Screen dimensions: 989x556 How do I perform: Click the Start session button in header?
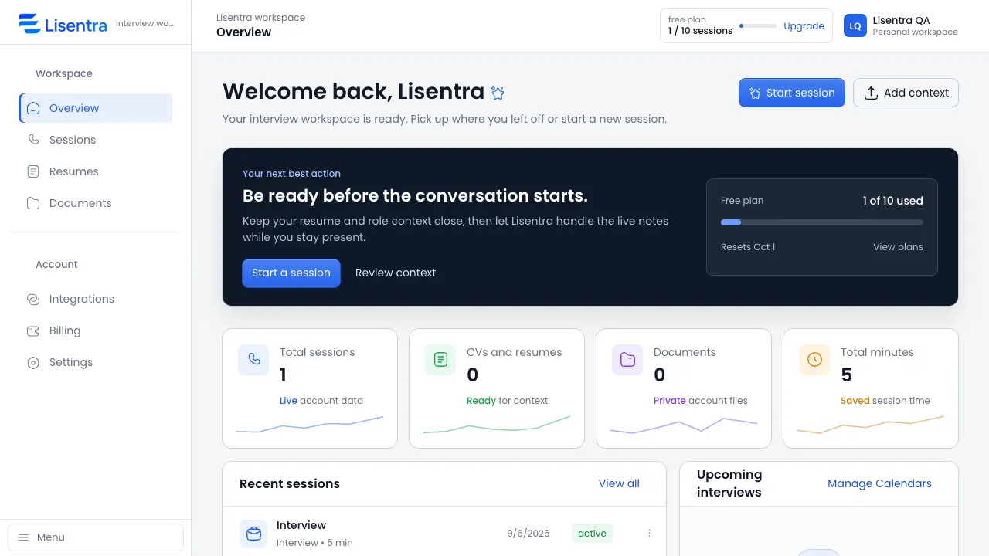(x=792, y=93)
